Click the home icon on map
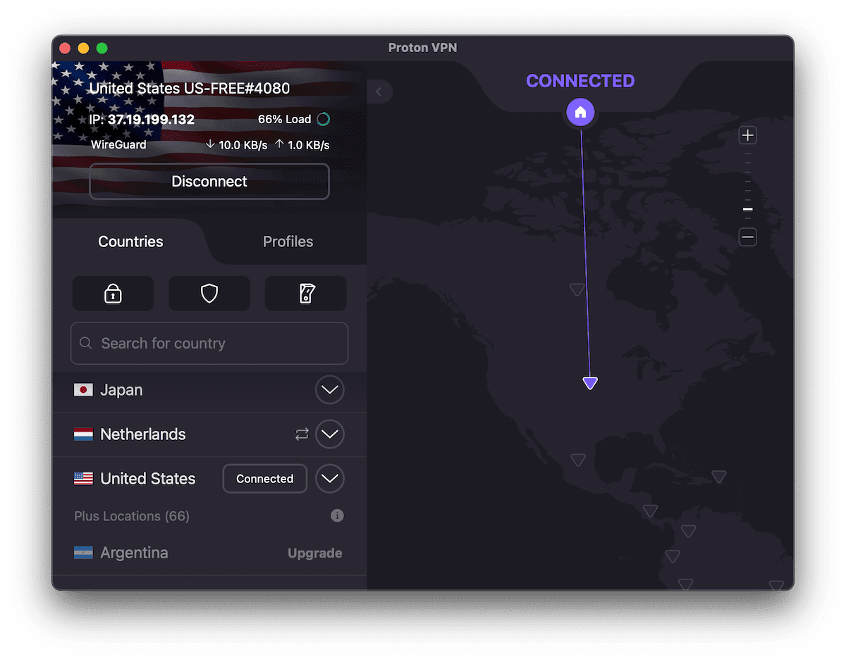The width and height of the screenshot is (846, 659). pyautogui.click(x=580, y=112)
